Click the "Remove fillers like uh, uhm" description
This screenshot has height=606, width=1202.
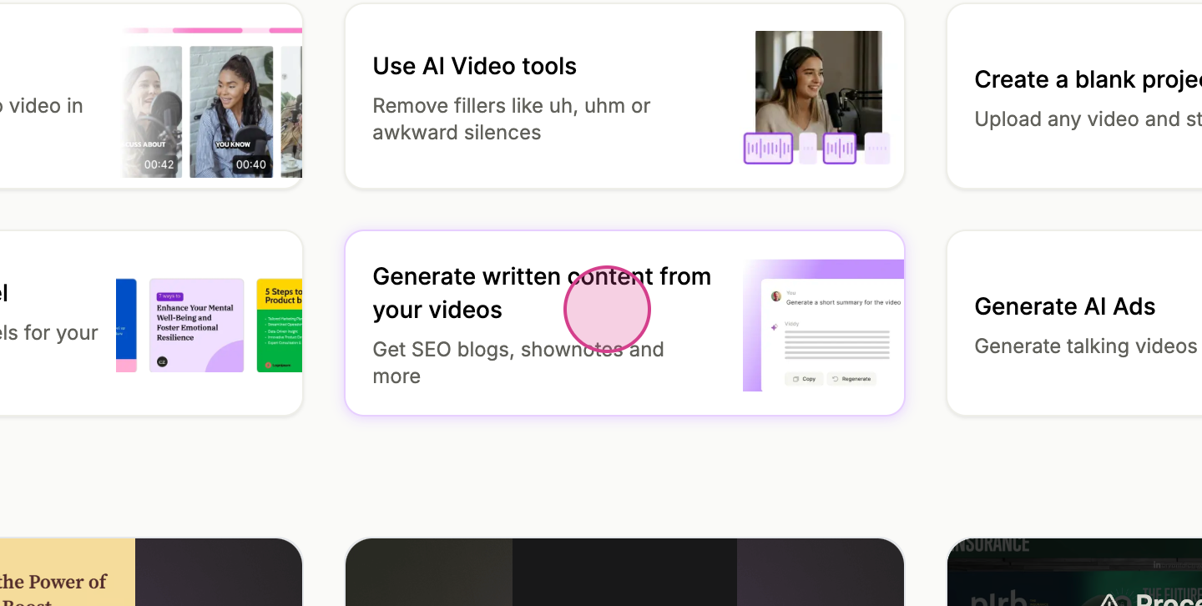point(511,119)
